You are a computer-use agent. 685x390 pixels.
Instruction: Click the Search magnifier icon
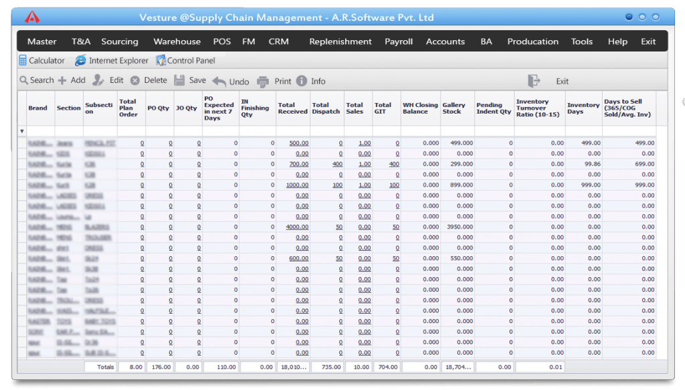23,80
